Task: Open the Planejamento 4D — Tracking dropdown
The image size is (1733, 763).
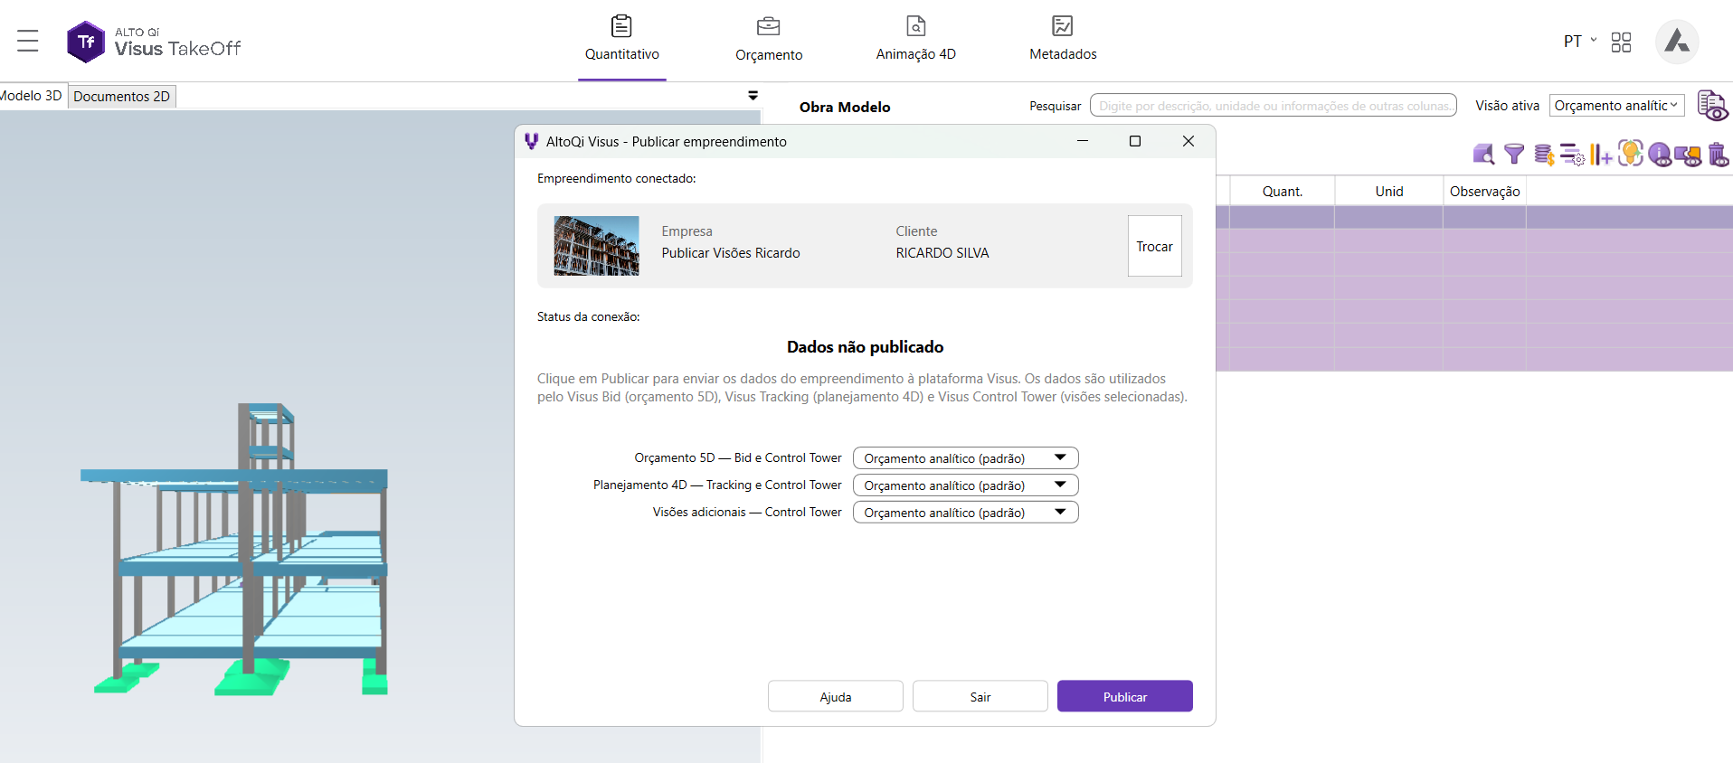Action: tap(965, 485)
